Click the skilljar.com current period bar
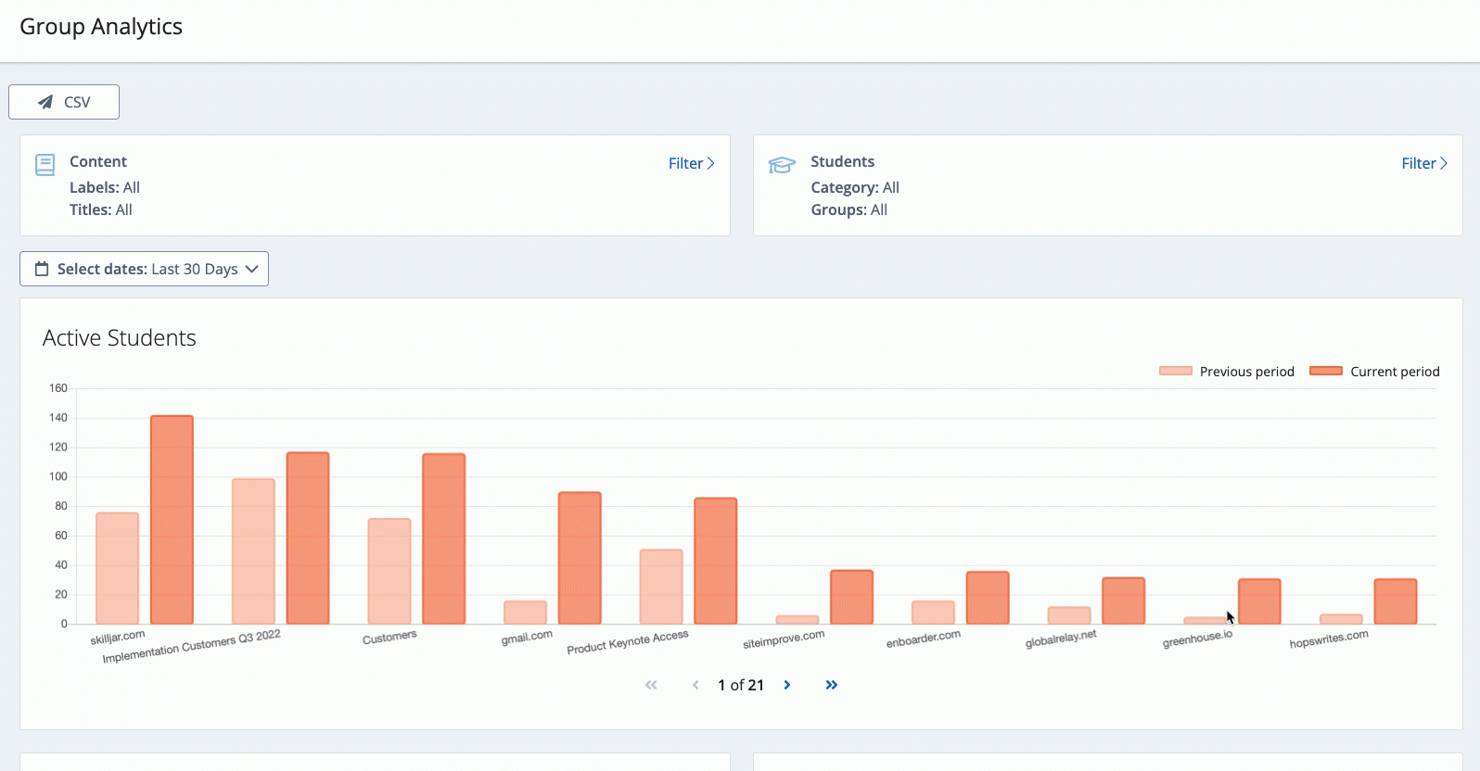This screenshot has width=1480, height=771. pyautogui.click(x=172, y=520)
